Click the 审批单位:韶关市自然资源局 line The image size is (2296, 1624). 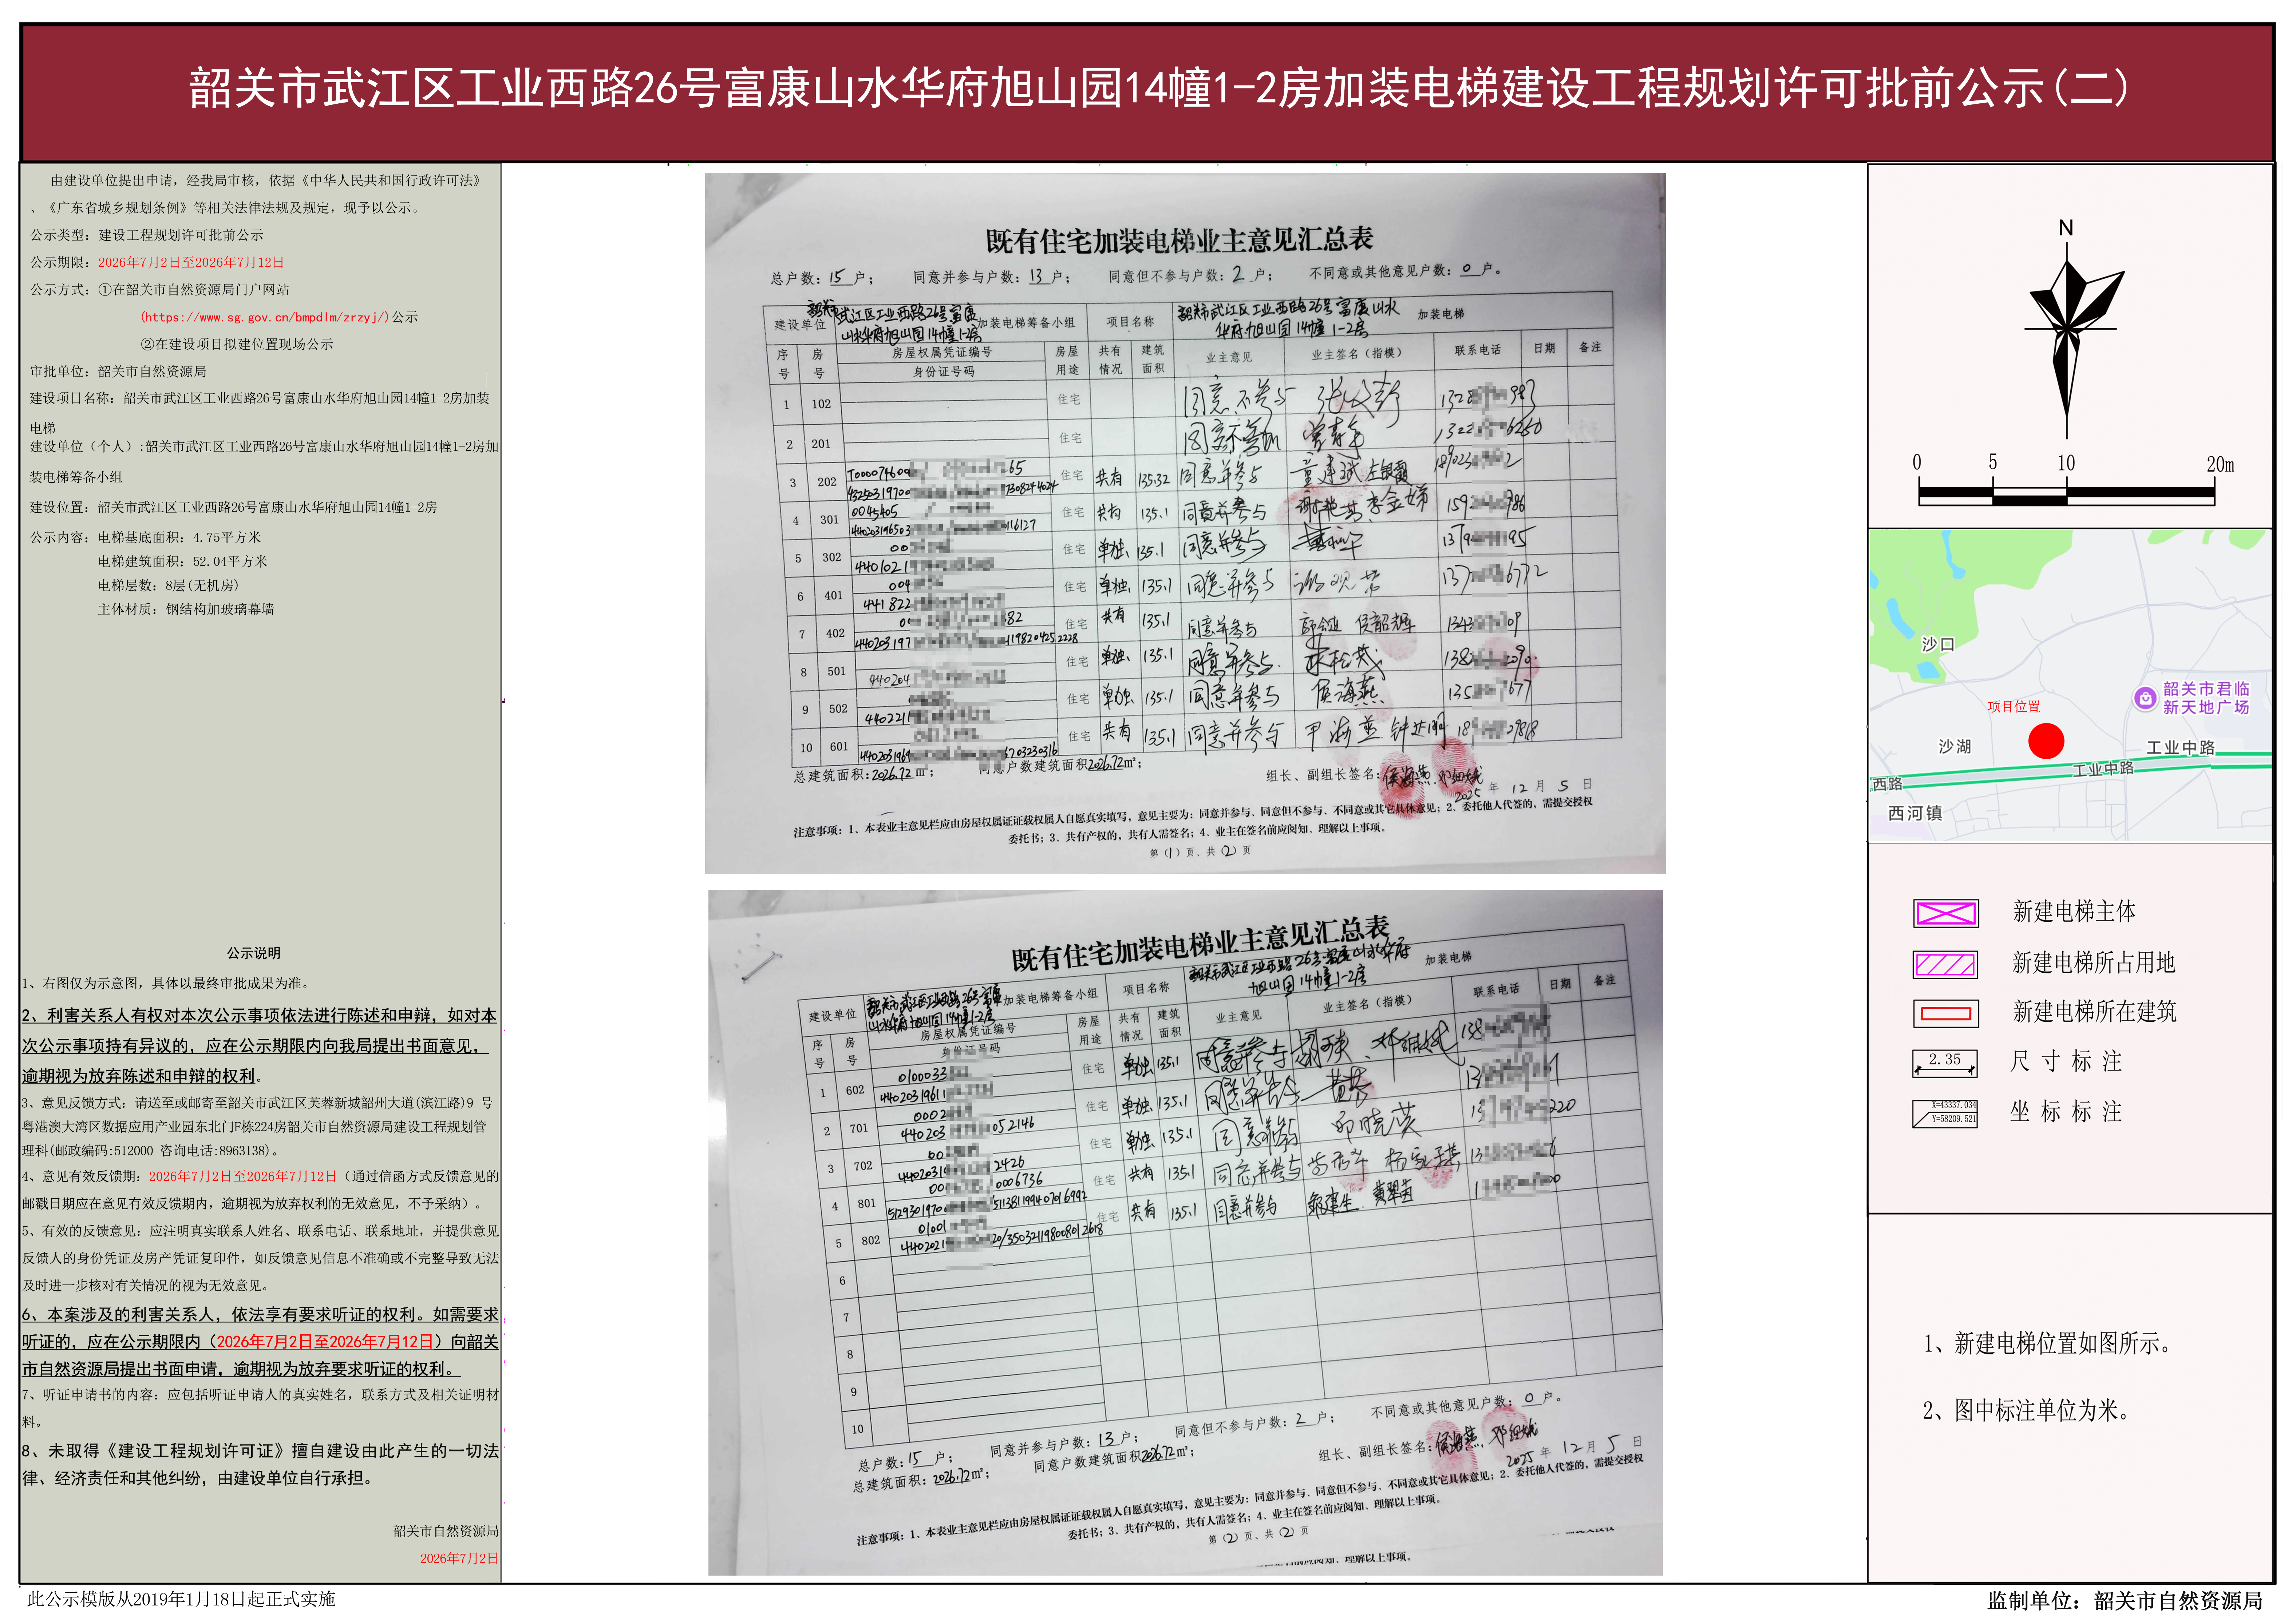tap(118, 371)
